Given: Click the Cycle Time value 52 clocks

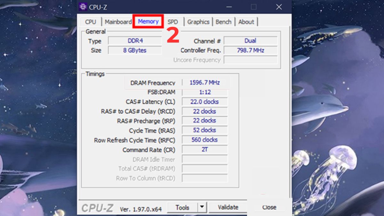Looking at the screenshot, I should tap(205, 130).
